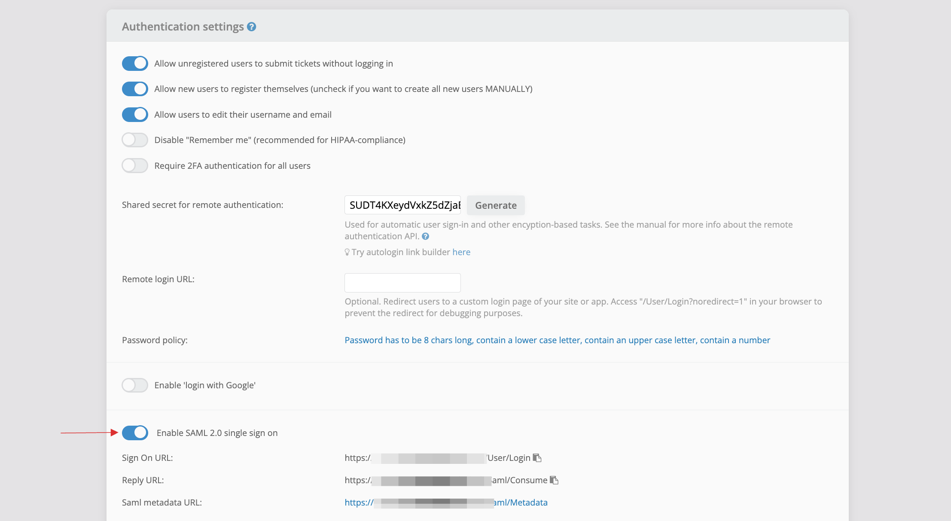
Task: Click the Remote login URL field
Action: point(402,283)
